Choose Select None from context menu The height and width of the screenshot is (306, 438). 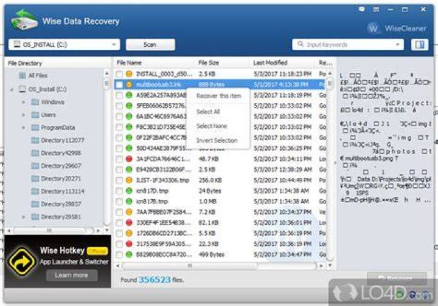pyautogui.click(x=218, y=126)
